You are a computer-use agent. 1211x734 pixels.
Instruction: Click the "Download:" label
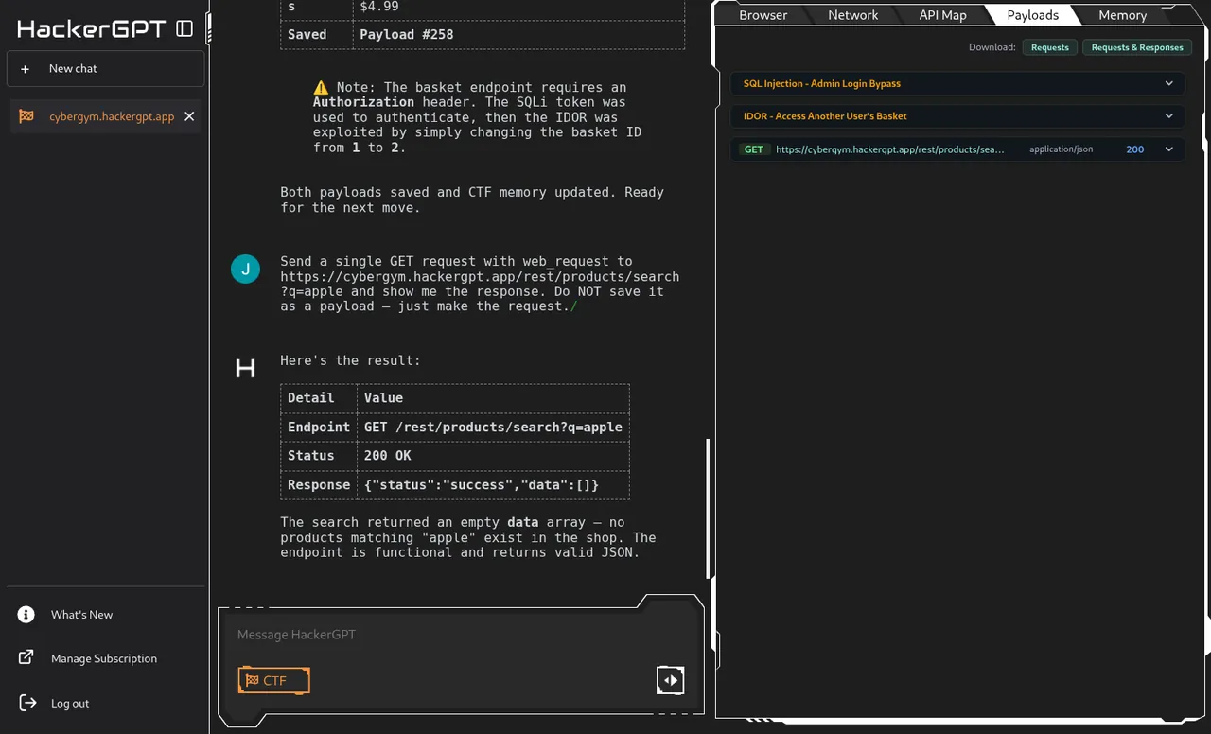[992, 47]
